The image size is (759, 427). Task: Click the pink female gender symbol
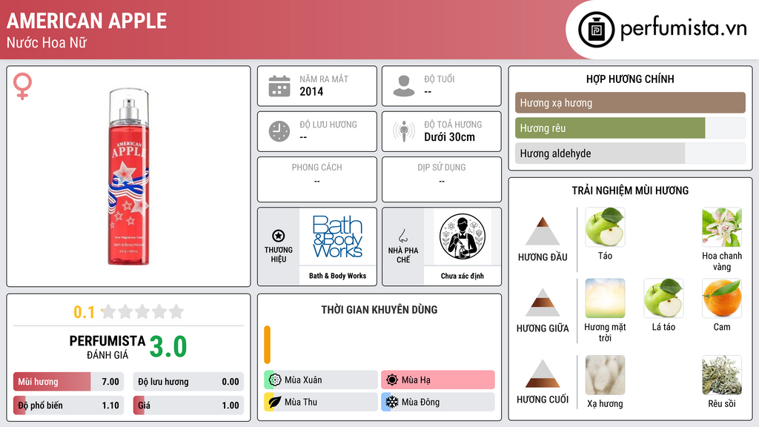22,86
